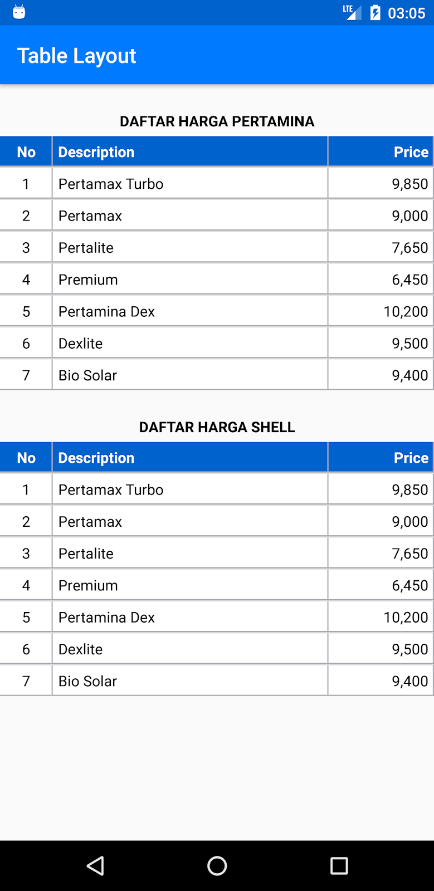Select the Pertamax Turbo row in Pertamina table
Viewport: 434px width, 891px height.
(x=217, y=183)
